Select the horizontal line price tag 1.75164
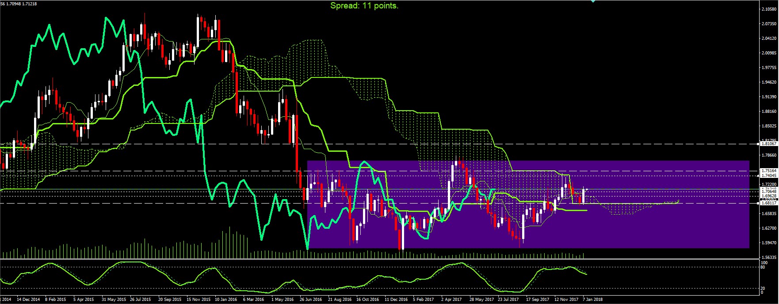This screenshot has width=779, height=304. pos(769,170)
